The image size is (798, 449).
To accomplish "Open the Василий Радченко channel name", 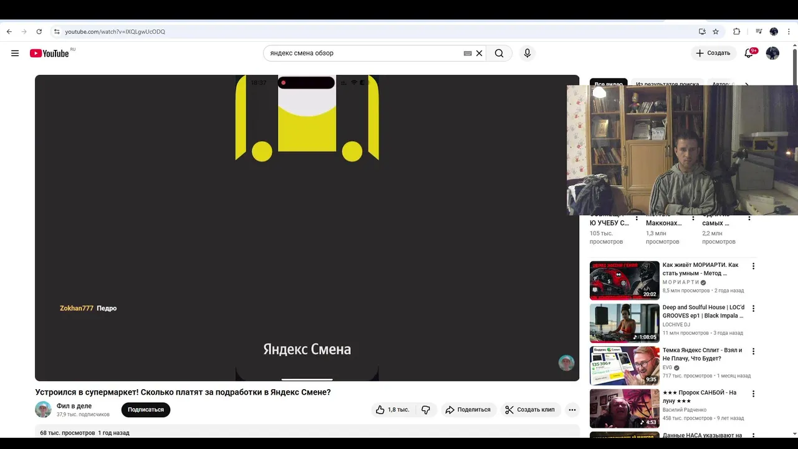I will click(x=685, y=410).
